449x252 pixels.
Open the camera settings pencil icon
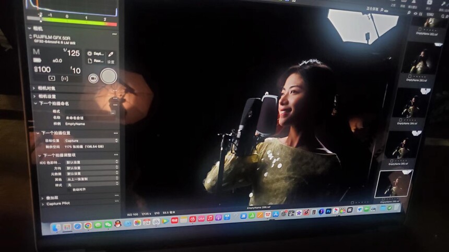click(111, 54)
